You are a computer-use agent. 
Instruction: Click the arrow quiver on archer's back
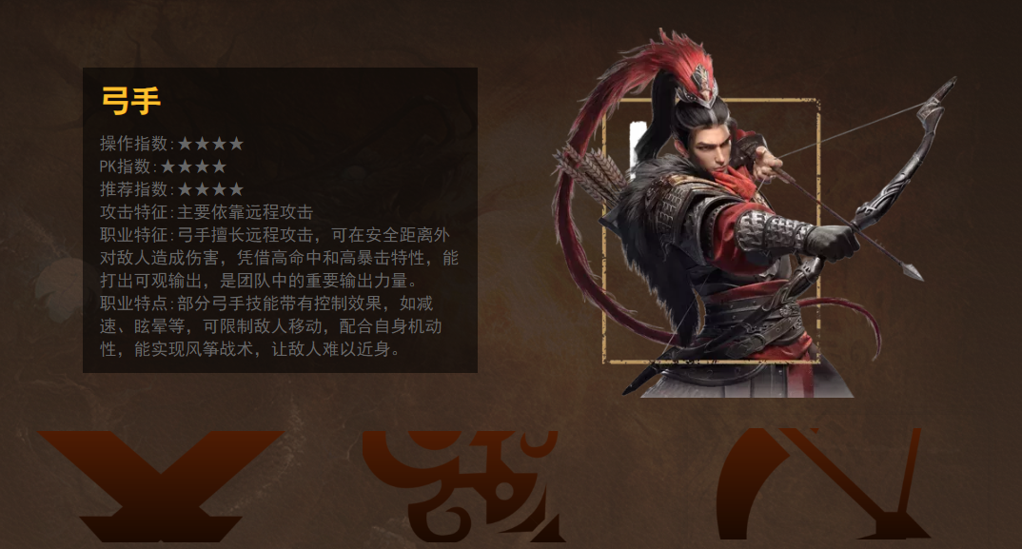pyautogui.click(x=591, y=171)
